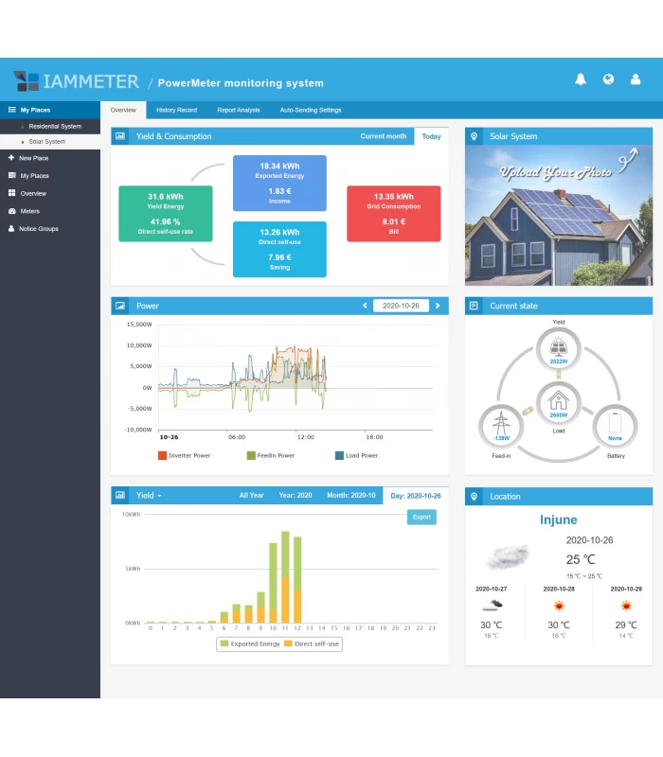Click the Direct self-use Saving card

[279, 249]
